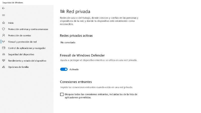
Task: Click the antivirus shield icon
Action: point(4,29)
